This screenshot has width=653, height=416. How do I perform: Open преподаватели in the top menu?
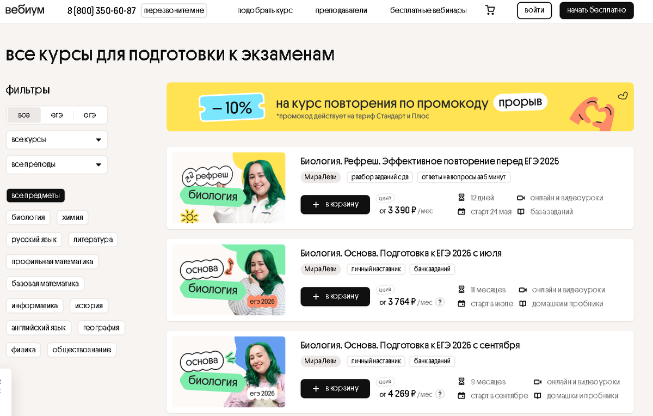click(341, 10)
